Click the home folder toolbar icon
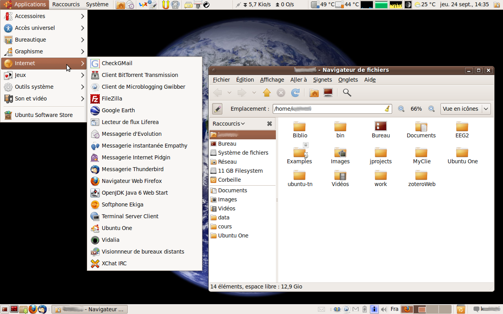The width and height of the screenshot is (503, 314). [314, 93]
